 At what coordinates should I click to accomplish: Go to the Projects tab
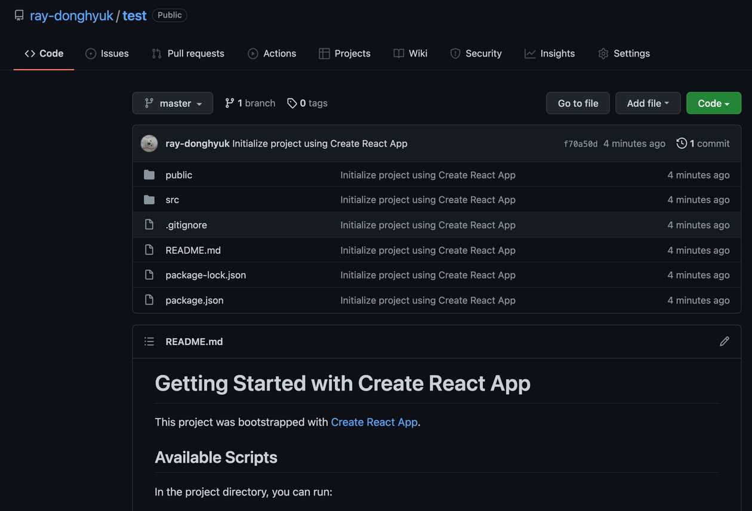(x=344, y=53)
